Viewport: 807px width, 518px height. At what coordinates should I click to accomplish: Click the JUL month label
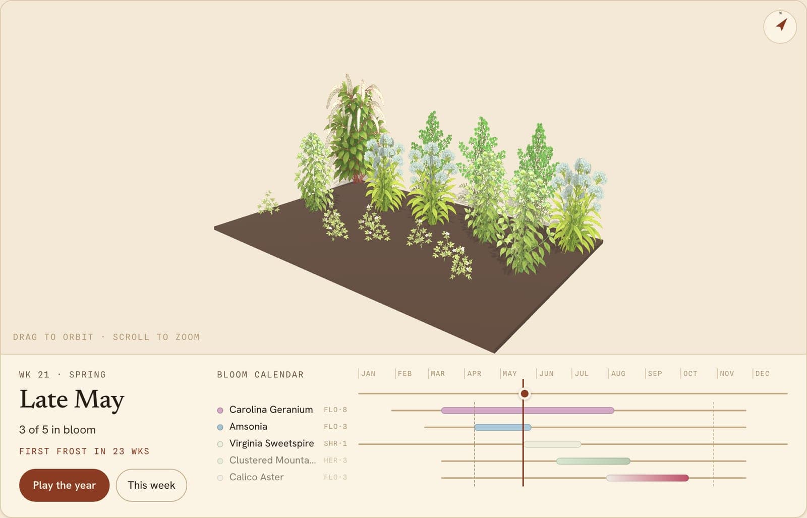tap(582, 374)
